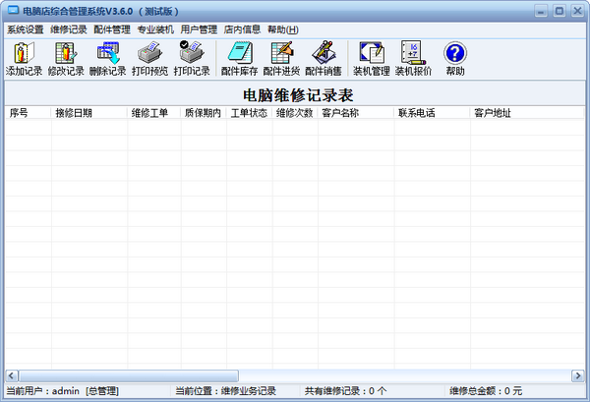The width and height of the screenshot is (590, 402).
Task: Open the 维修记录 menu
Action: 69,29
